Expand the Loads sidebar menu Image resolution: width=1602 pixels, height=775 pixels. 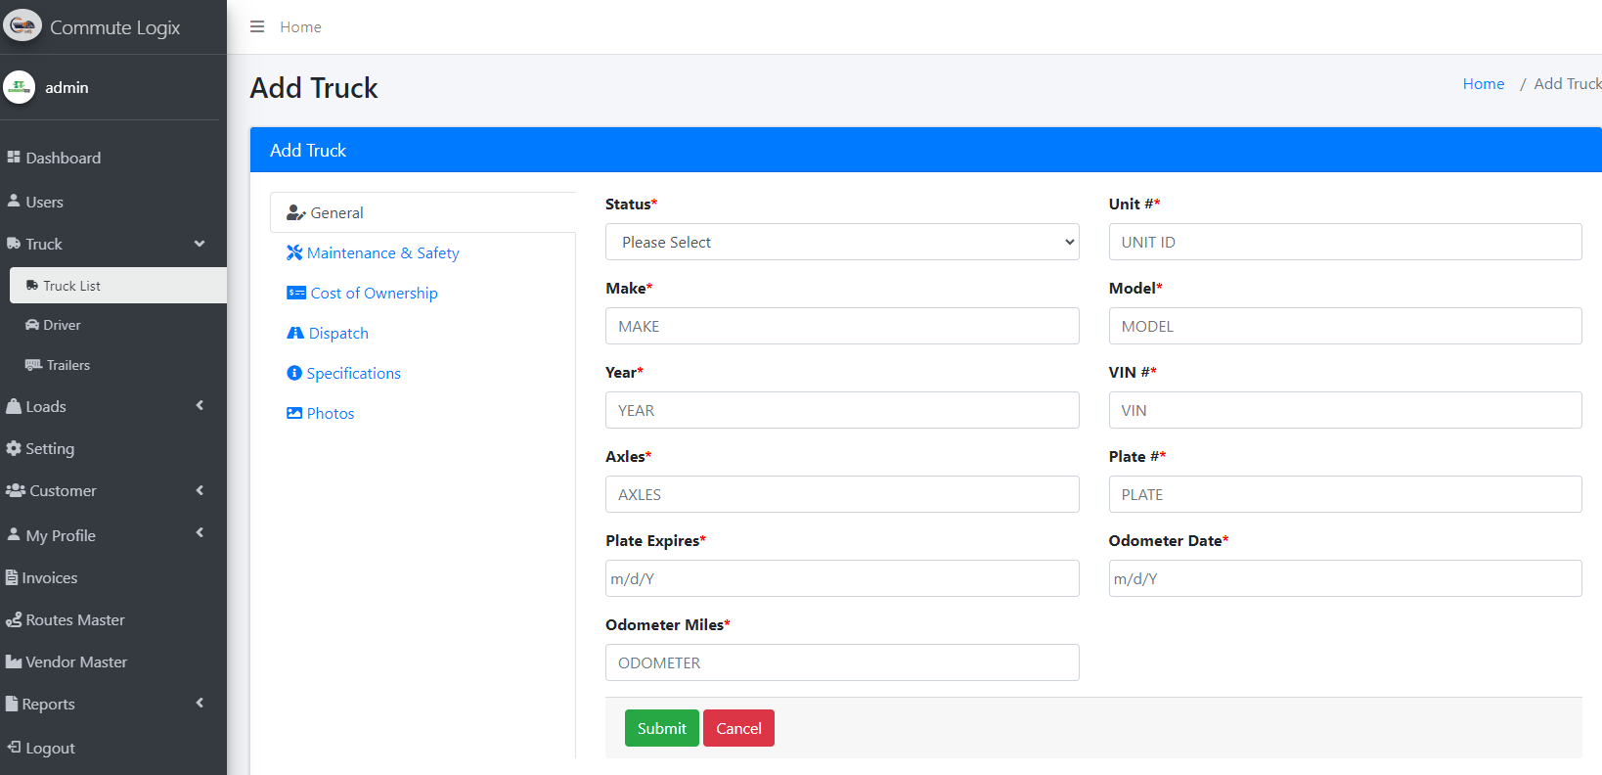click(x=200, y=406)
